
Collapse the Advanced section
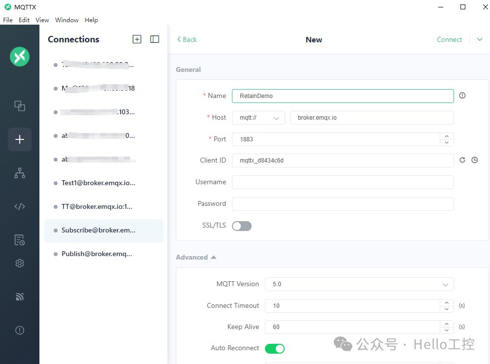(x=196, y=257)
